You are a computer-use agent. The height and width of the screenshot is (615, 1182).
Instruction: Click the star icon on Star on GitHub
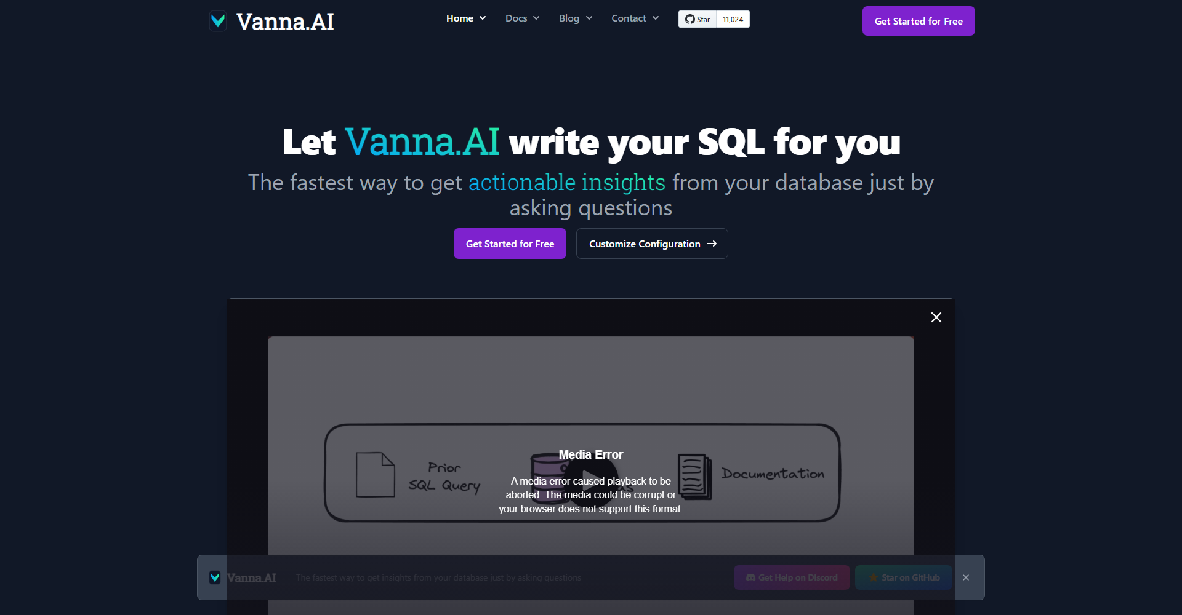point(874,577)
